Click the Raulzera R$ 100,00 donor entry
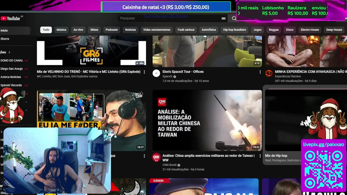The width and height of the screenshot is (347, 195). pos(298,11)
